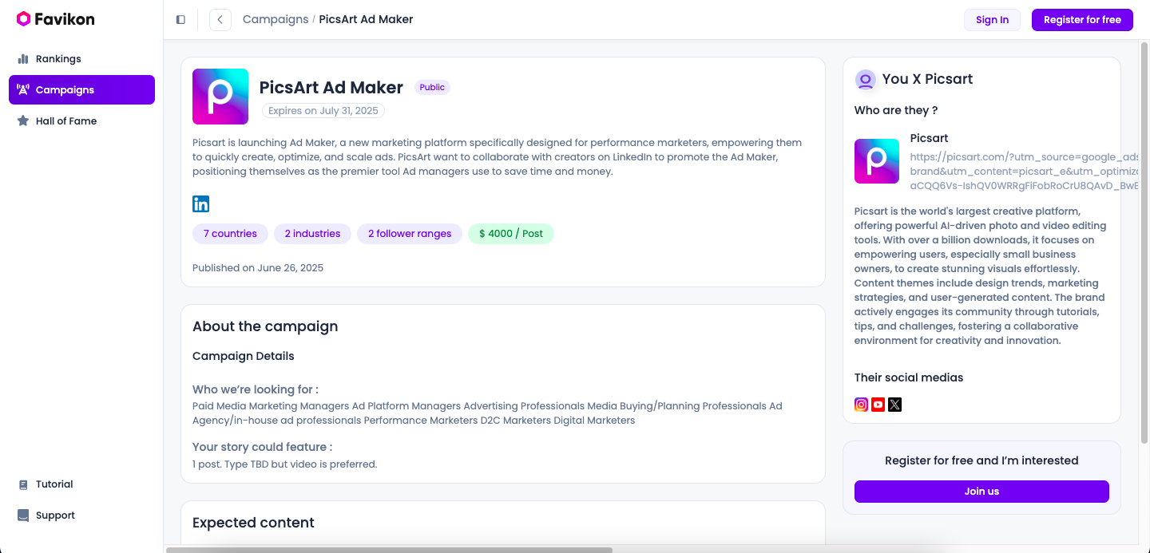The width and height of the screenshot is (1150, 553).
Task: Click the Picsart logo in the sidebar card
Action: coord(877,161)
